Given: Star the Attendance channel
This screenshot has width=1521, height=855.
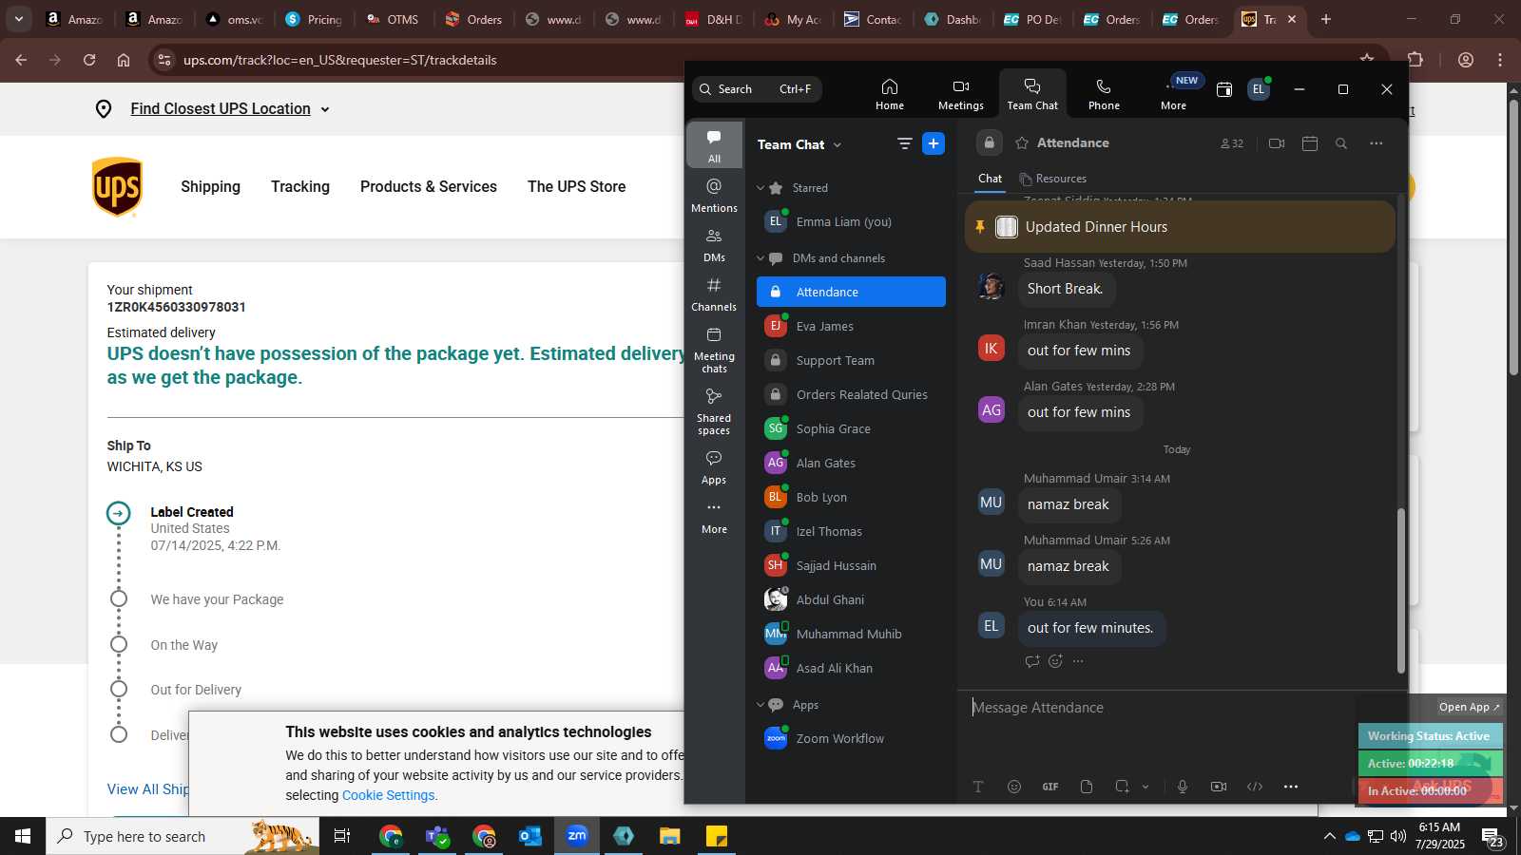Looking at the screenshot, I should 1022,143.
